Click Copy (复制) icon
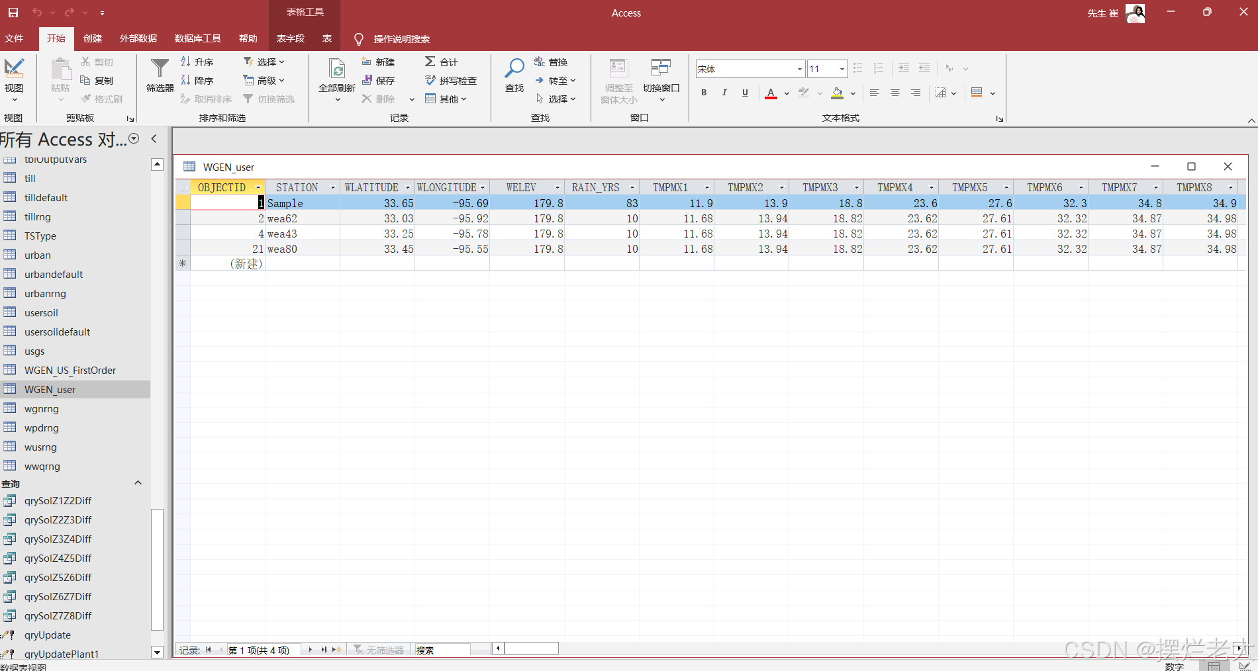Screen dimensions: 1258x671 click(x=85, y=80)
